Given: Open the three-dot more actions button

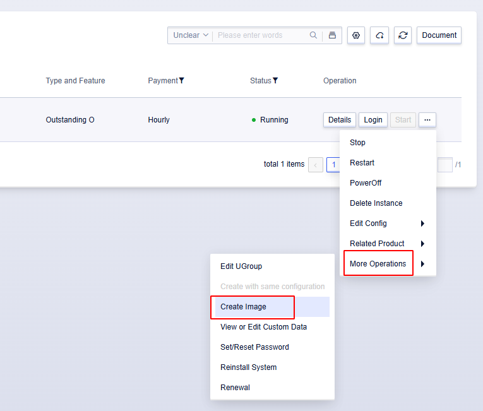Looking at the screenshot, I should coord(427,120).
